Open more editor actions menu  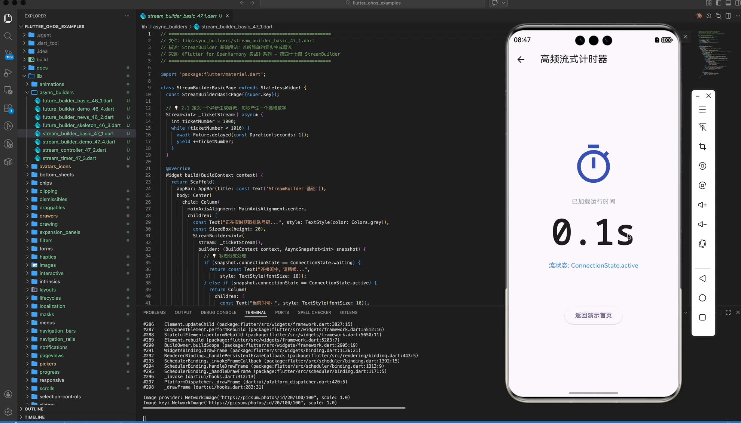[x=738, y=16]
